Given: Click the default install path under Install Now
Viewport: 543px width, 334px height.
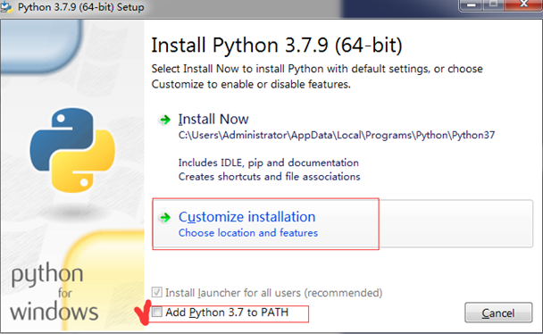Looking at the screenshot, I should pos(337,135).
